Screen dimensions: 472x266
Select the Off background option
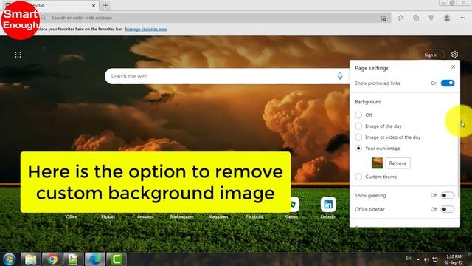(x=358, y=115)
